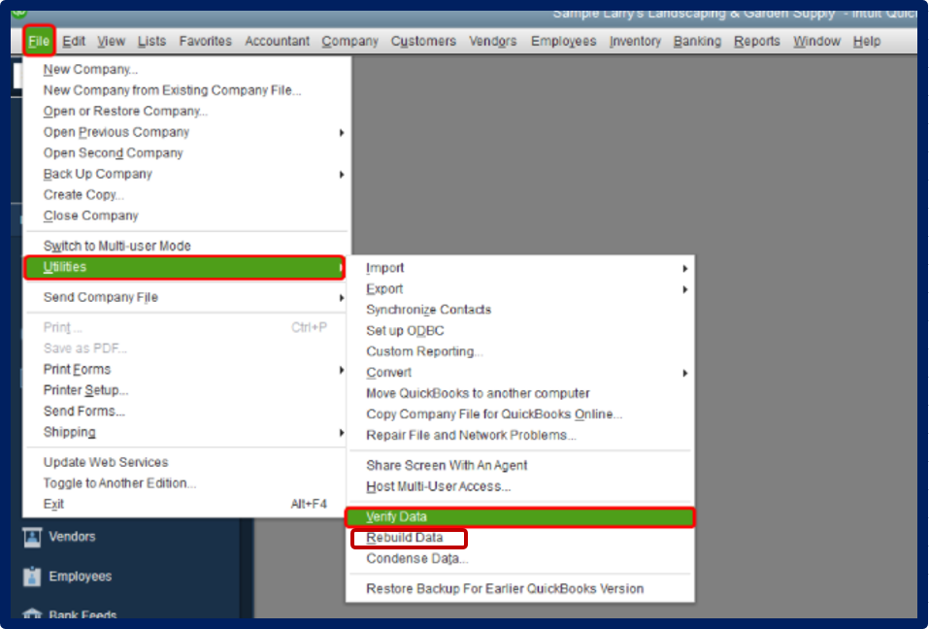Choose Share Screen With An Agent
The height and width of the screenshot is (629, 929).
520,466
